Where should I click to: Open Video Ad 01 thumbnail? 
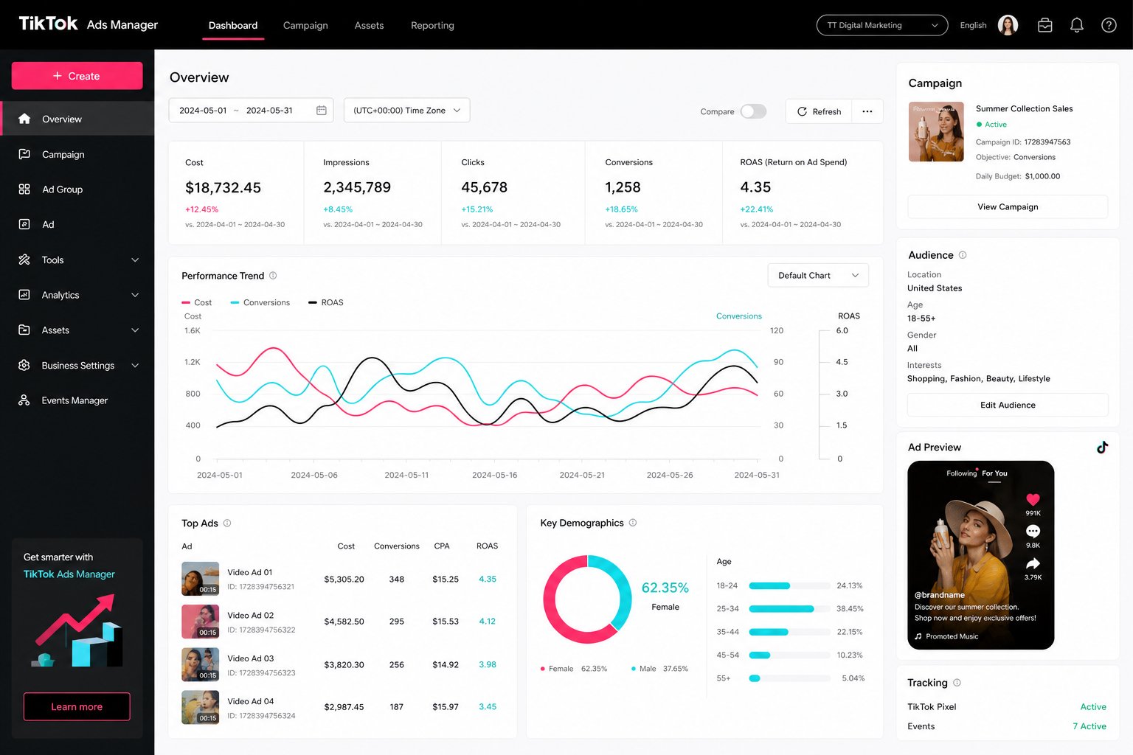(200, 579)
